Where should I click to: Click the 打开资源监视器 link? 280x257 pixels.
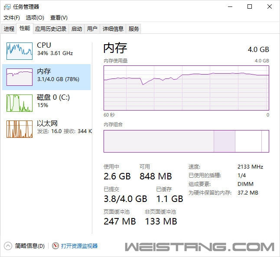pos(79,246)
